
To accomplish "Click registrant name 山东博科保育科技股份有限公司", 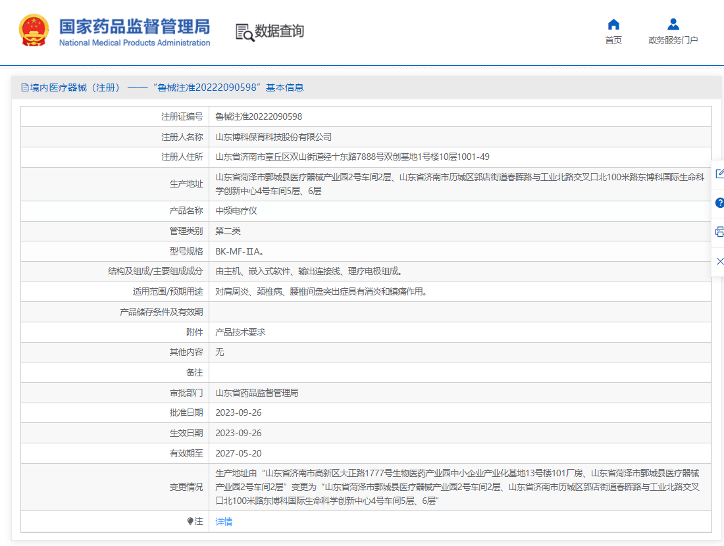I will 273,137.
